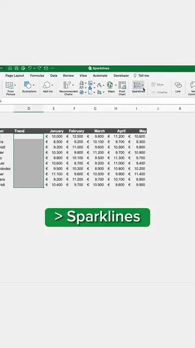Click the February header cell
Image resolution: width=195 pixels, height=348 pixels.
tap(75, 131)
